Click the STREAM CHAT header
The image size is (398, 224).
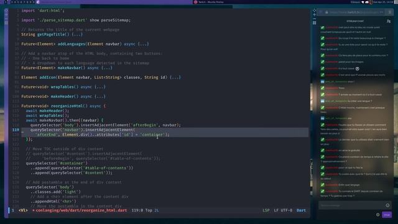click(x=355, y=21)
